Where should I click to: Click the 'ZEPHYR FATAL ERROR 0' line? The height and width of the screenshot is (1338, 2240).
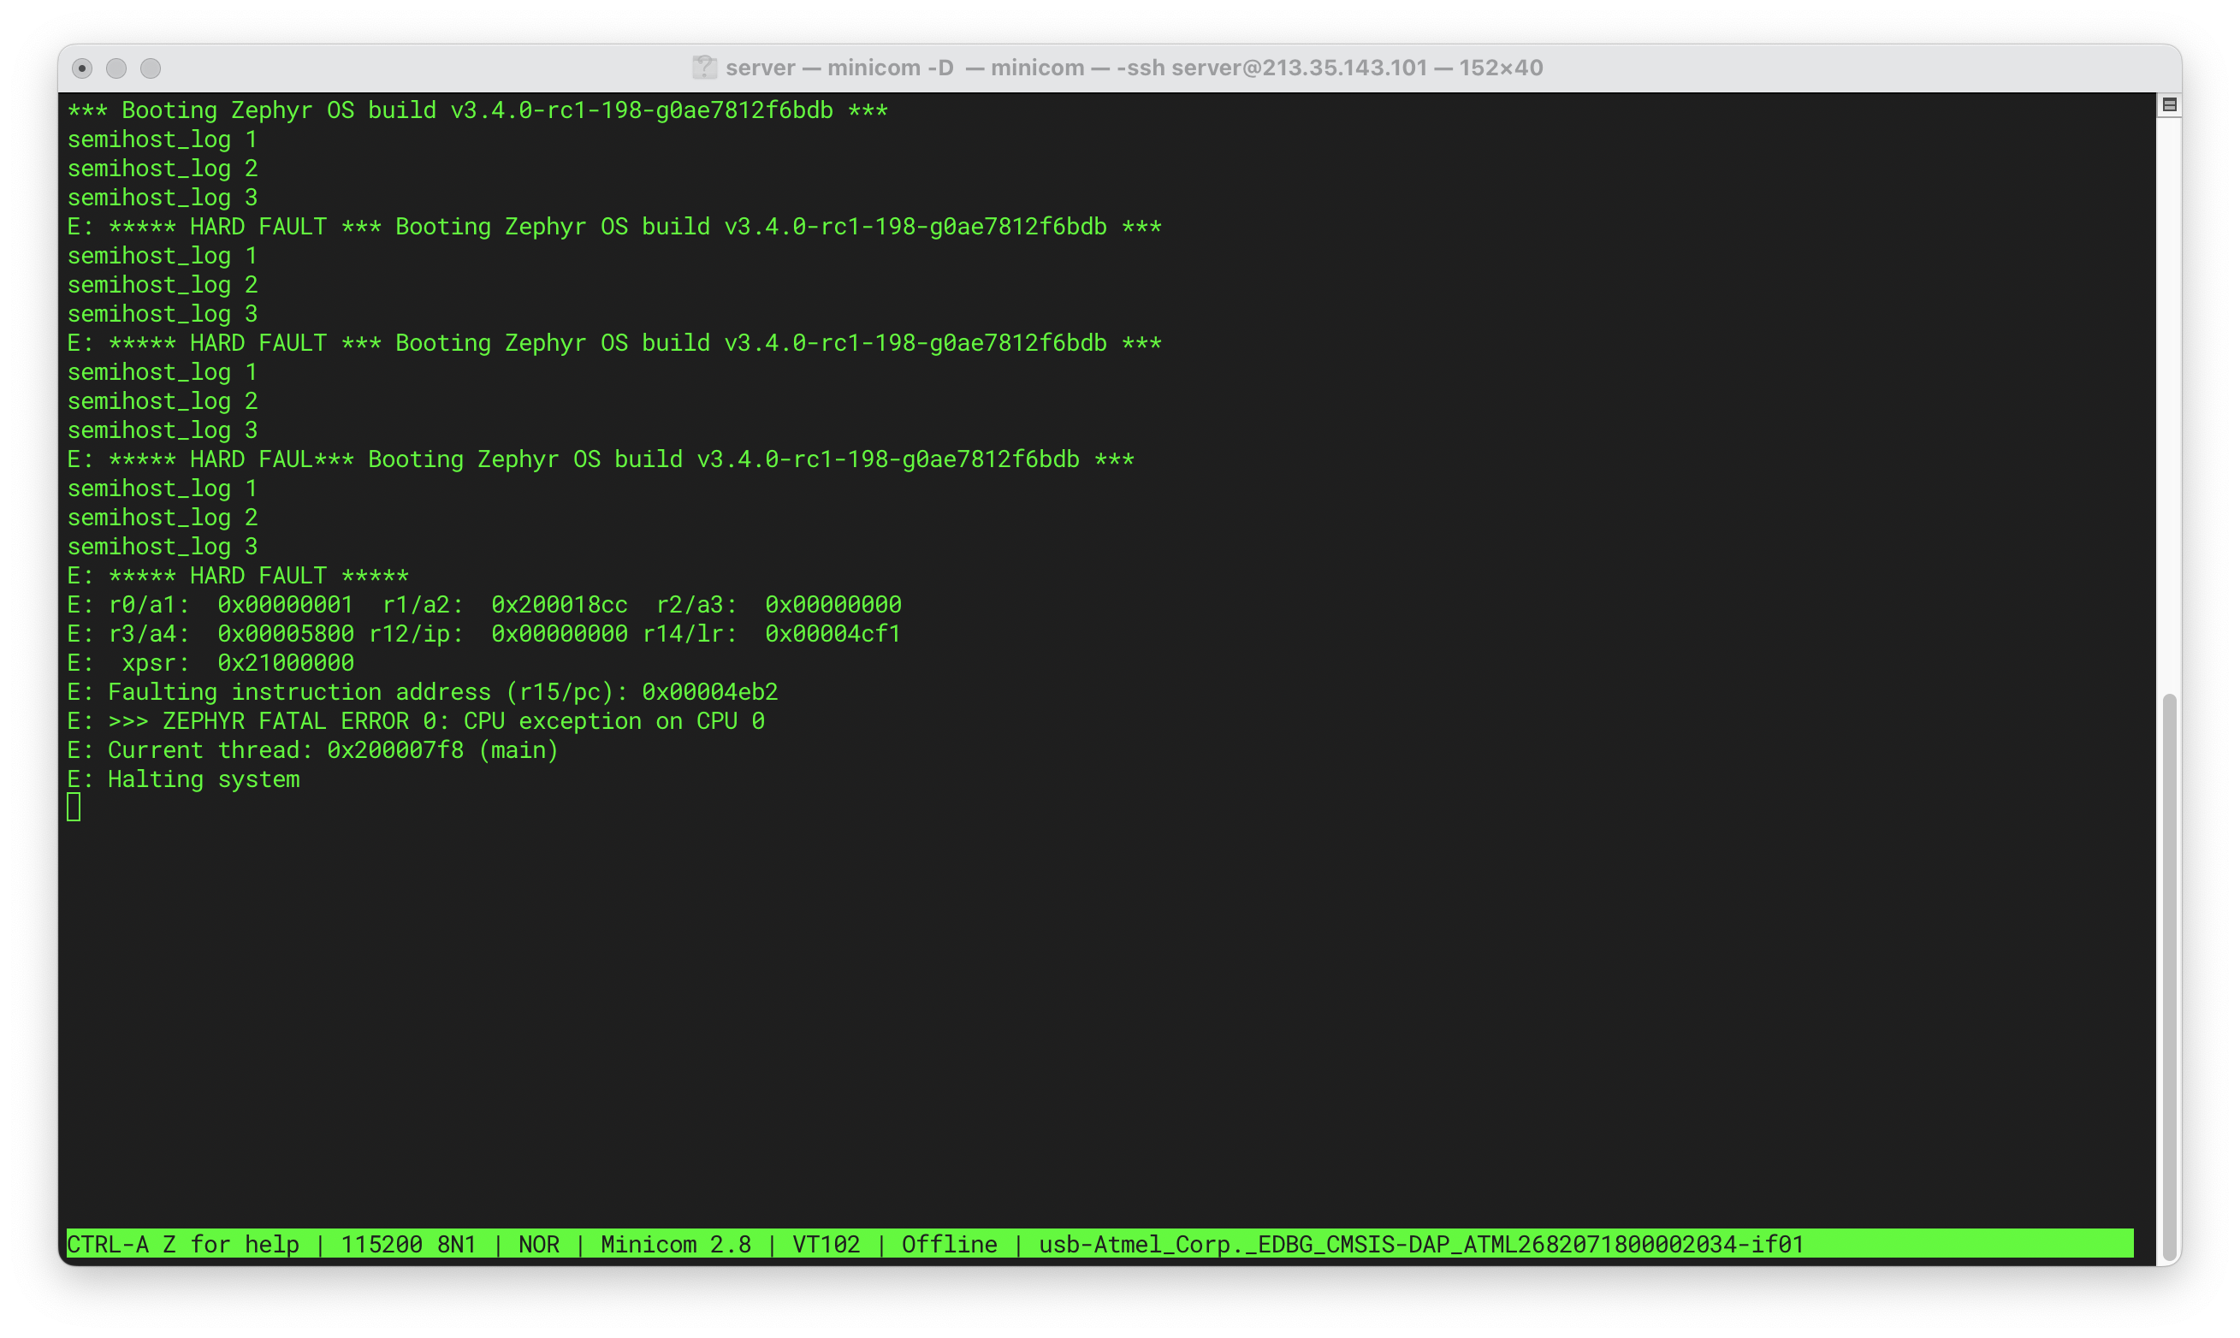click(416, 720)
